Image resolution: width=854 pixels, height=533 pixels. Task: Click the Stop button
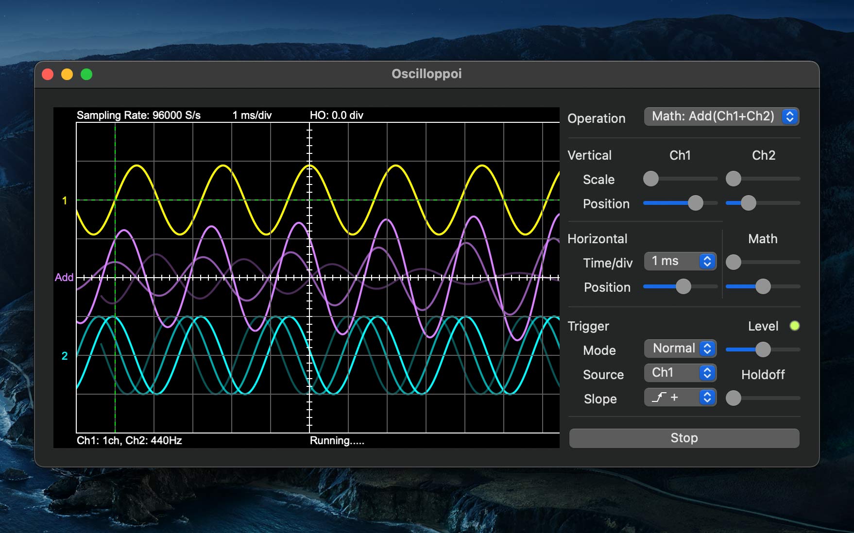684,438
